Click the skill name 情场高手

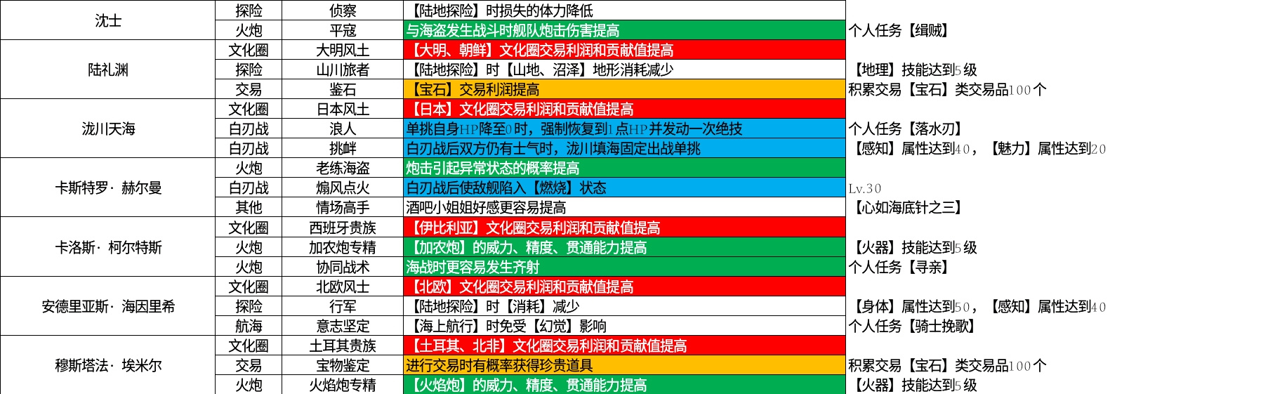(x=343, y=207)
